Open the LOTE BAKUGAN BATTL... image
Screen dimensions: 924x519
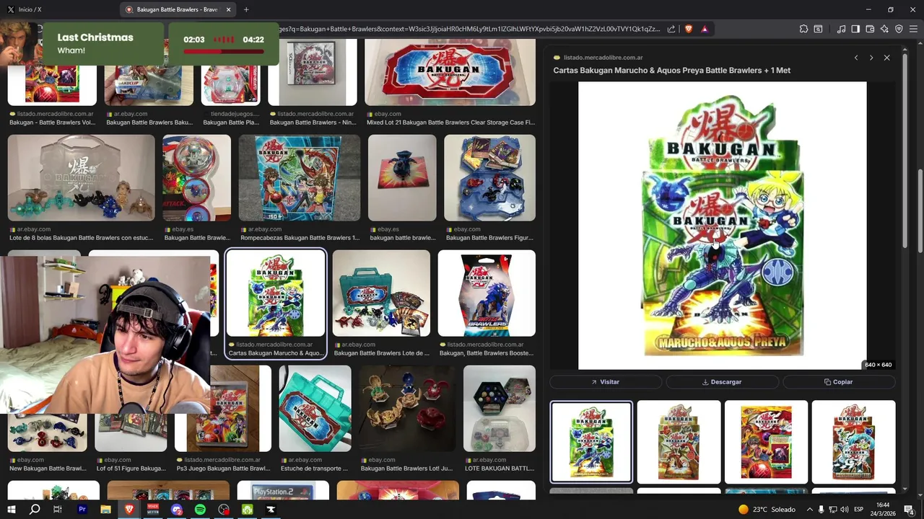pyautogui.click(x=500, y=409)
